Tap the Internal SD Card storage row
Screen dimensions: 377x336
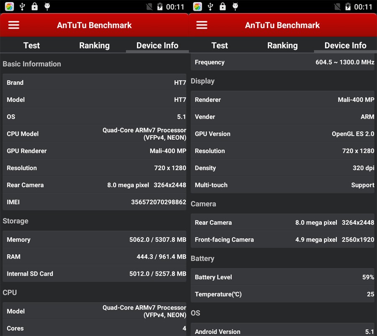94,274
